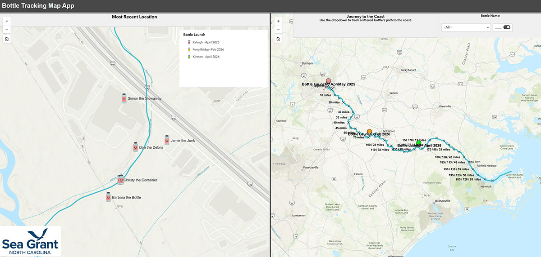Click the 'Journey to the Coast' heading
Viewport: 541px width, 257px height.
pos(366,16)
